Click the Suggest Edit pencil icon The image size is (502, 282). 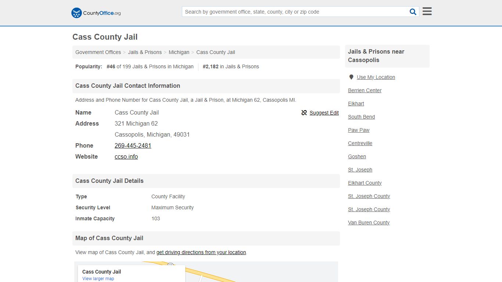coord(304,113)
